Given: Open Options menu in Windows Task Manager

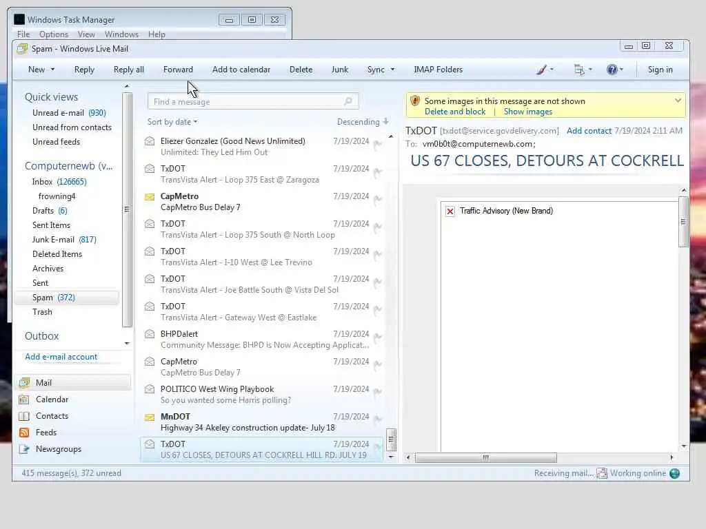Looking at the screenshot, I should coord(54,34).
